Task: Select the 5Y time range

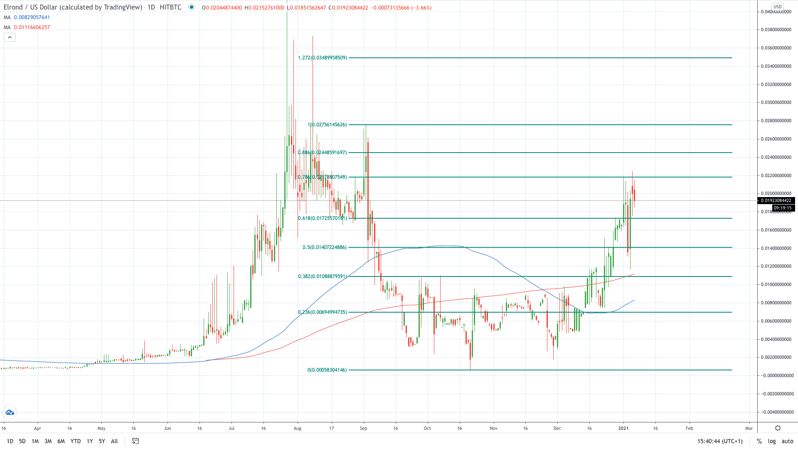Action: coord(102,441)
